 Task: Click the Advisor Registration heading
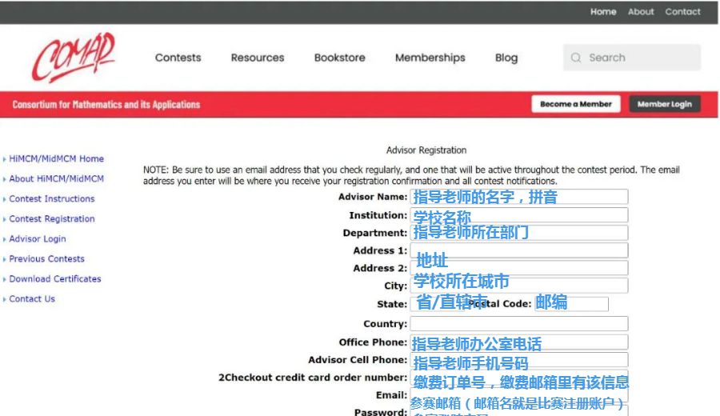[426, 150]
